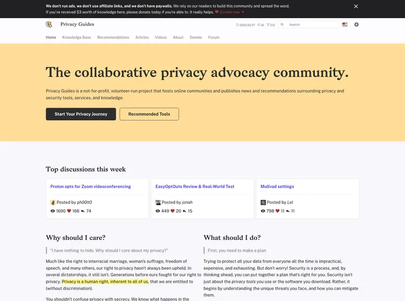Dismiss the donation banner with X
Screen dimensions: 405x301
356,6
